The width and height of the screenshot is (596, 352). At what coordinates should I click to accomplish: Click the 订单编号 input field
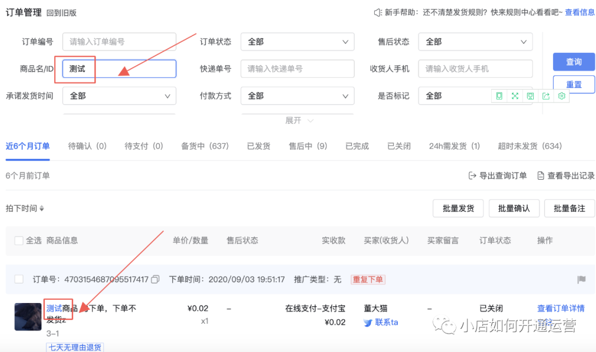(119, 42)
